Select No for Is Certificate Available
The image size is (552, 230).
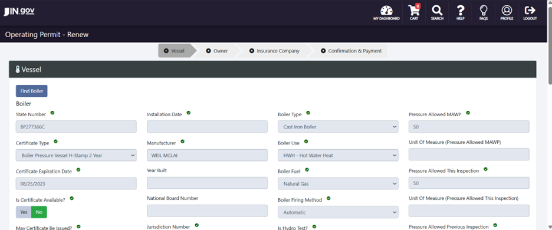[x=39, y=212]
